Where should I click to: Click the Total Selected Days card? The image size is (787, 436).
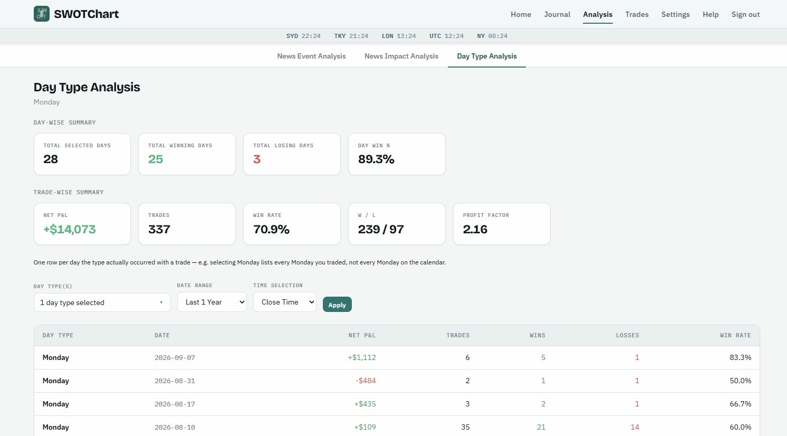pos(82,154)
